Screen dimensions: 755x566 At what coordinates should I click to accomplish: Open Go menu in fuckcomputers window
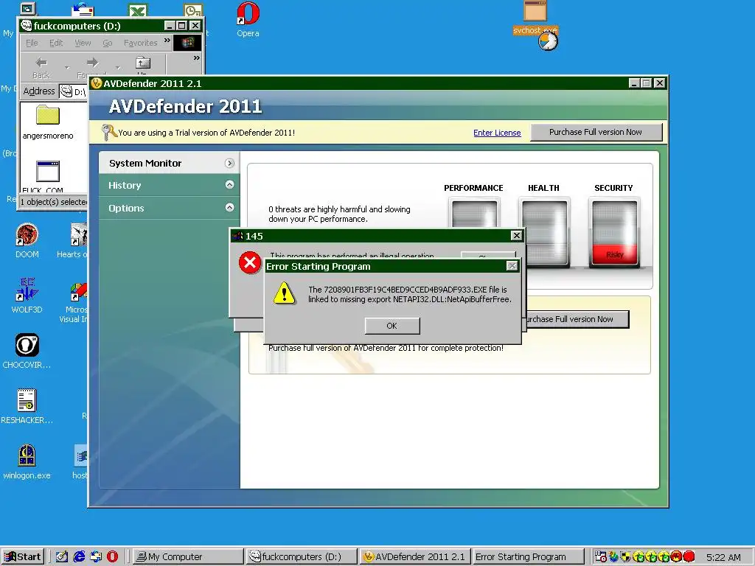pos(108,43)
